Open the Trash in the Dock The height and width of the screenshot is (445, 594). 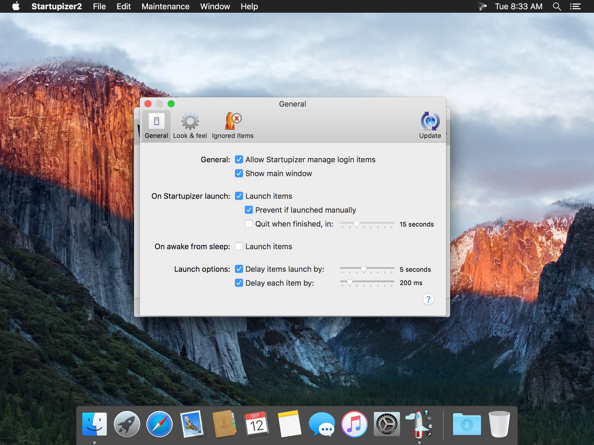click(x=499, y=424)
